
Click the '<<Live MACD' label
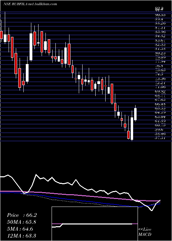pyautogui.click(x=145, y=232)
